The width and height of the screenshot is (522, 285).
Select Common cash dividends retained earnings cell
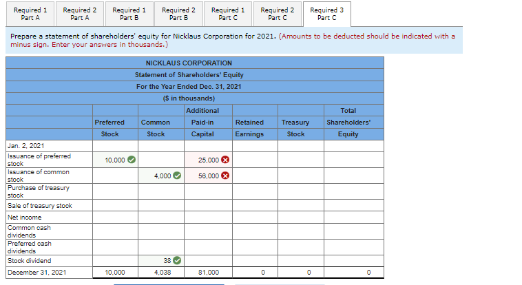tap(255, 231)
